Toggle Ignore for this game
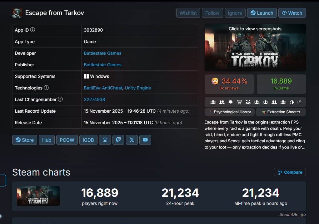Viewport: 319px width, 224px height. 235,13
